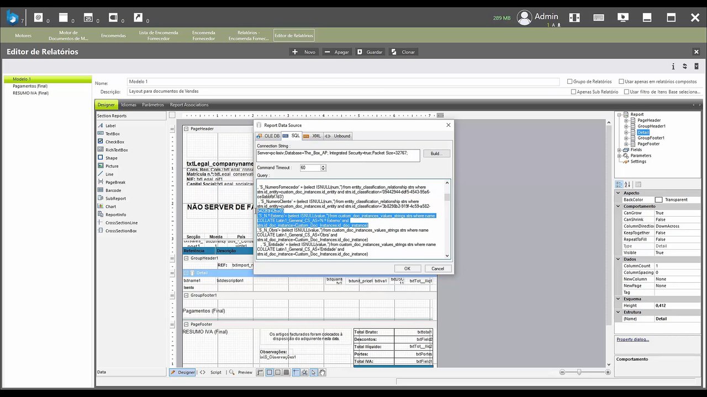Open the Property dialog... link
This screenshot has height=397, width=707.
click(x=633, y=339)
